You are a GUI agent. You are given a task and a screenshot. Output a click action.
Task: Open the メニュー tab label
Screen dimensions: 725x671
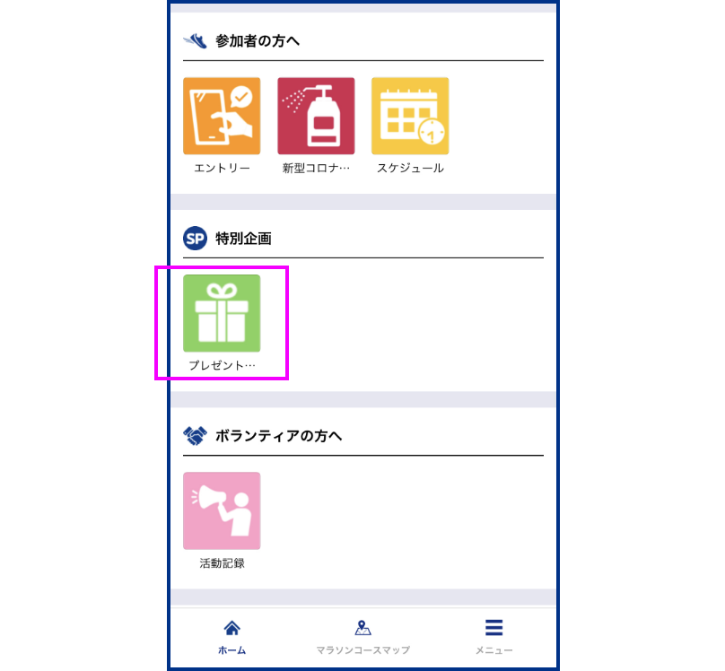[494, 650]
